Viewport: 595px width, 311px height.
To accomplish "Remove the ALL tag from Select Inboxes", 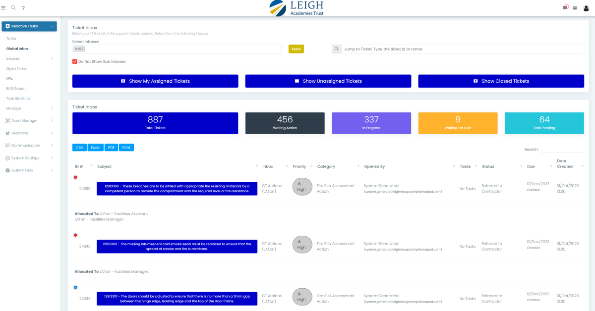I will (x=76, y=49).
